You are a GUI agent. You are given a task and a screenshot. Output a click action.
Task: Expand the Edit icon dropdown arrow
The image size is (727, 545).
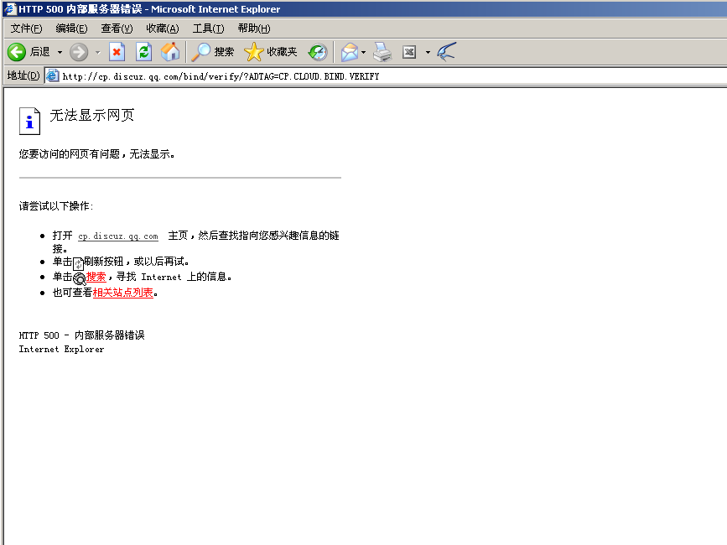tap(428, 52)
